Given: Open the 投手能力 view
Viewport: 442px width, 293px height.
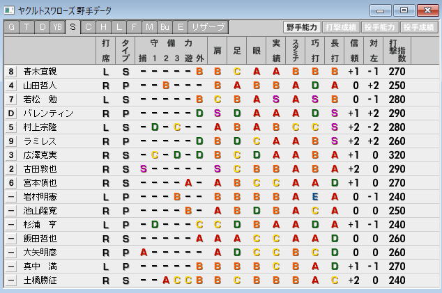Looking at the screenshot, I should tap(380, 27).
